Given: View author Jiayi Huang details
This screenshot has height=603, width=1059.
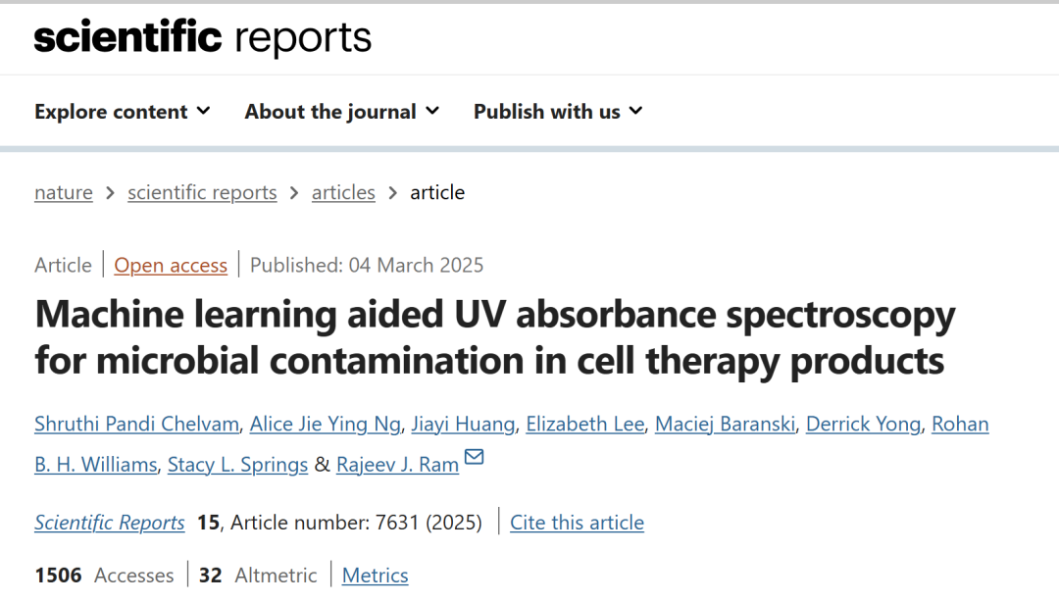Looking at the screenshot, I should coord(463,424).
